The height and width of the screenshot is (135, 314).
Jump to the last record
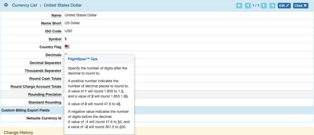[x=272, y=6]
